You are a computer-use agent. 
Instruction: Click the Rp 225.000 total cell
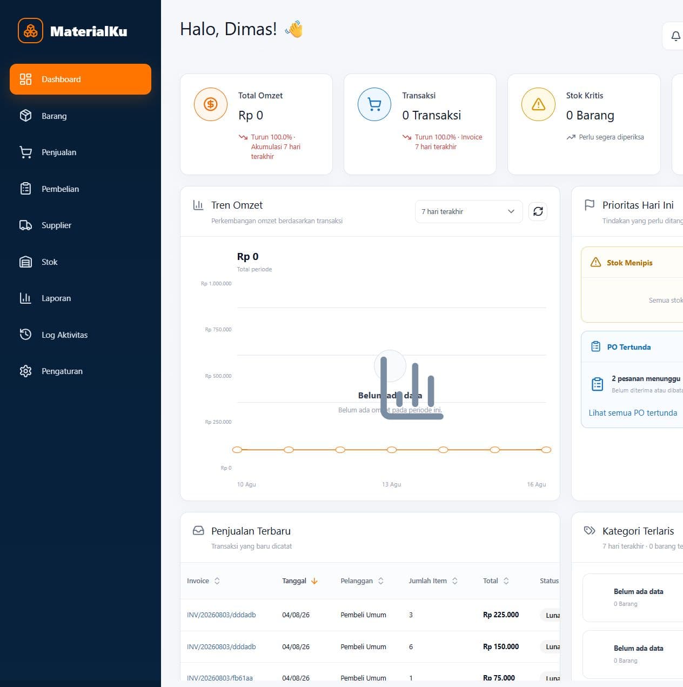click(x=501, y=615)
